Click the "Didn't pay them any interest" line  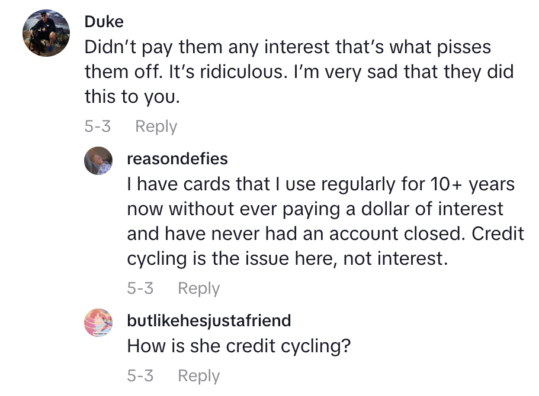tap(287, 47)
